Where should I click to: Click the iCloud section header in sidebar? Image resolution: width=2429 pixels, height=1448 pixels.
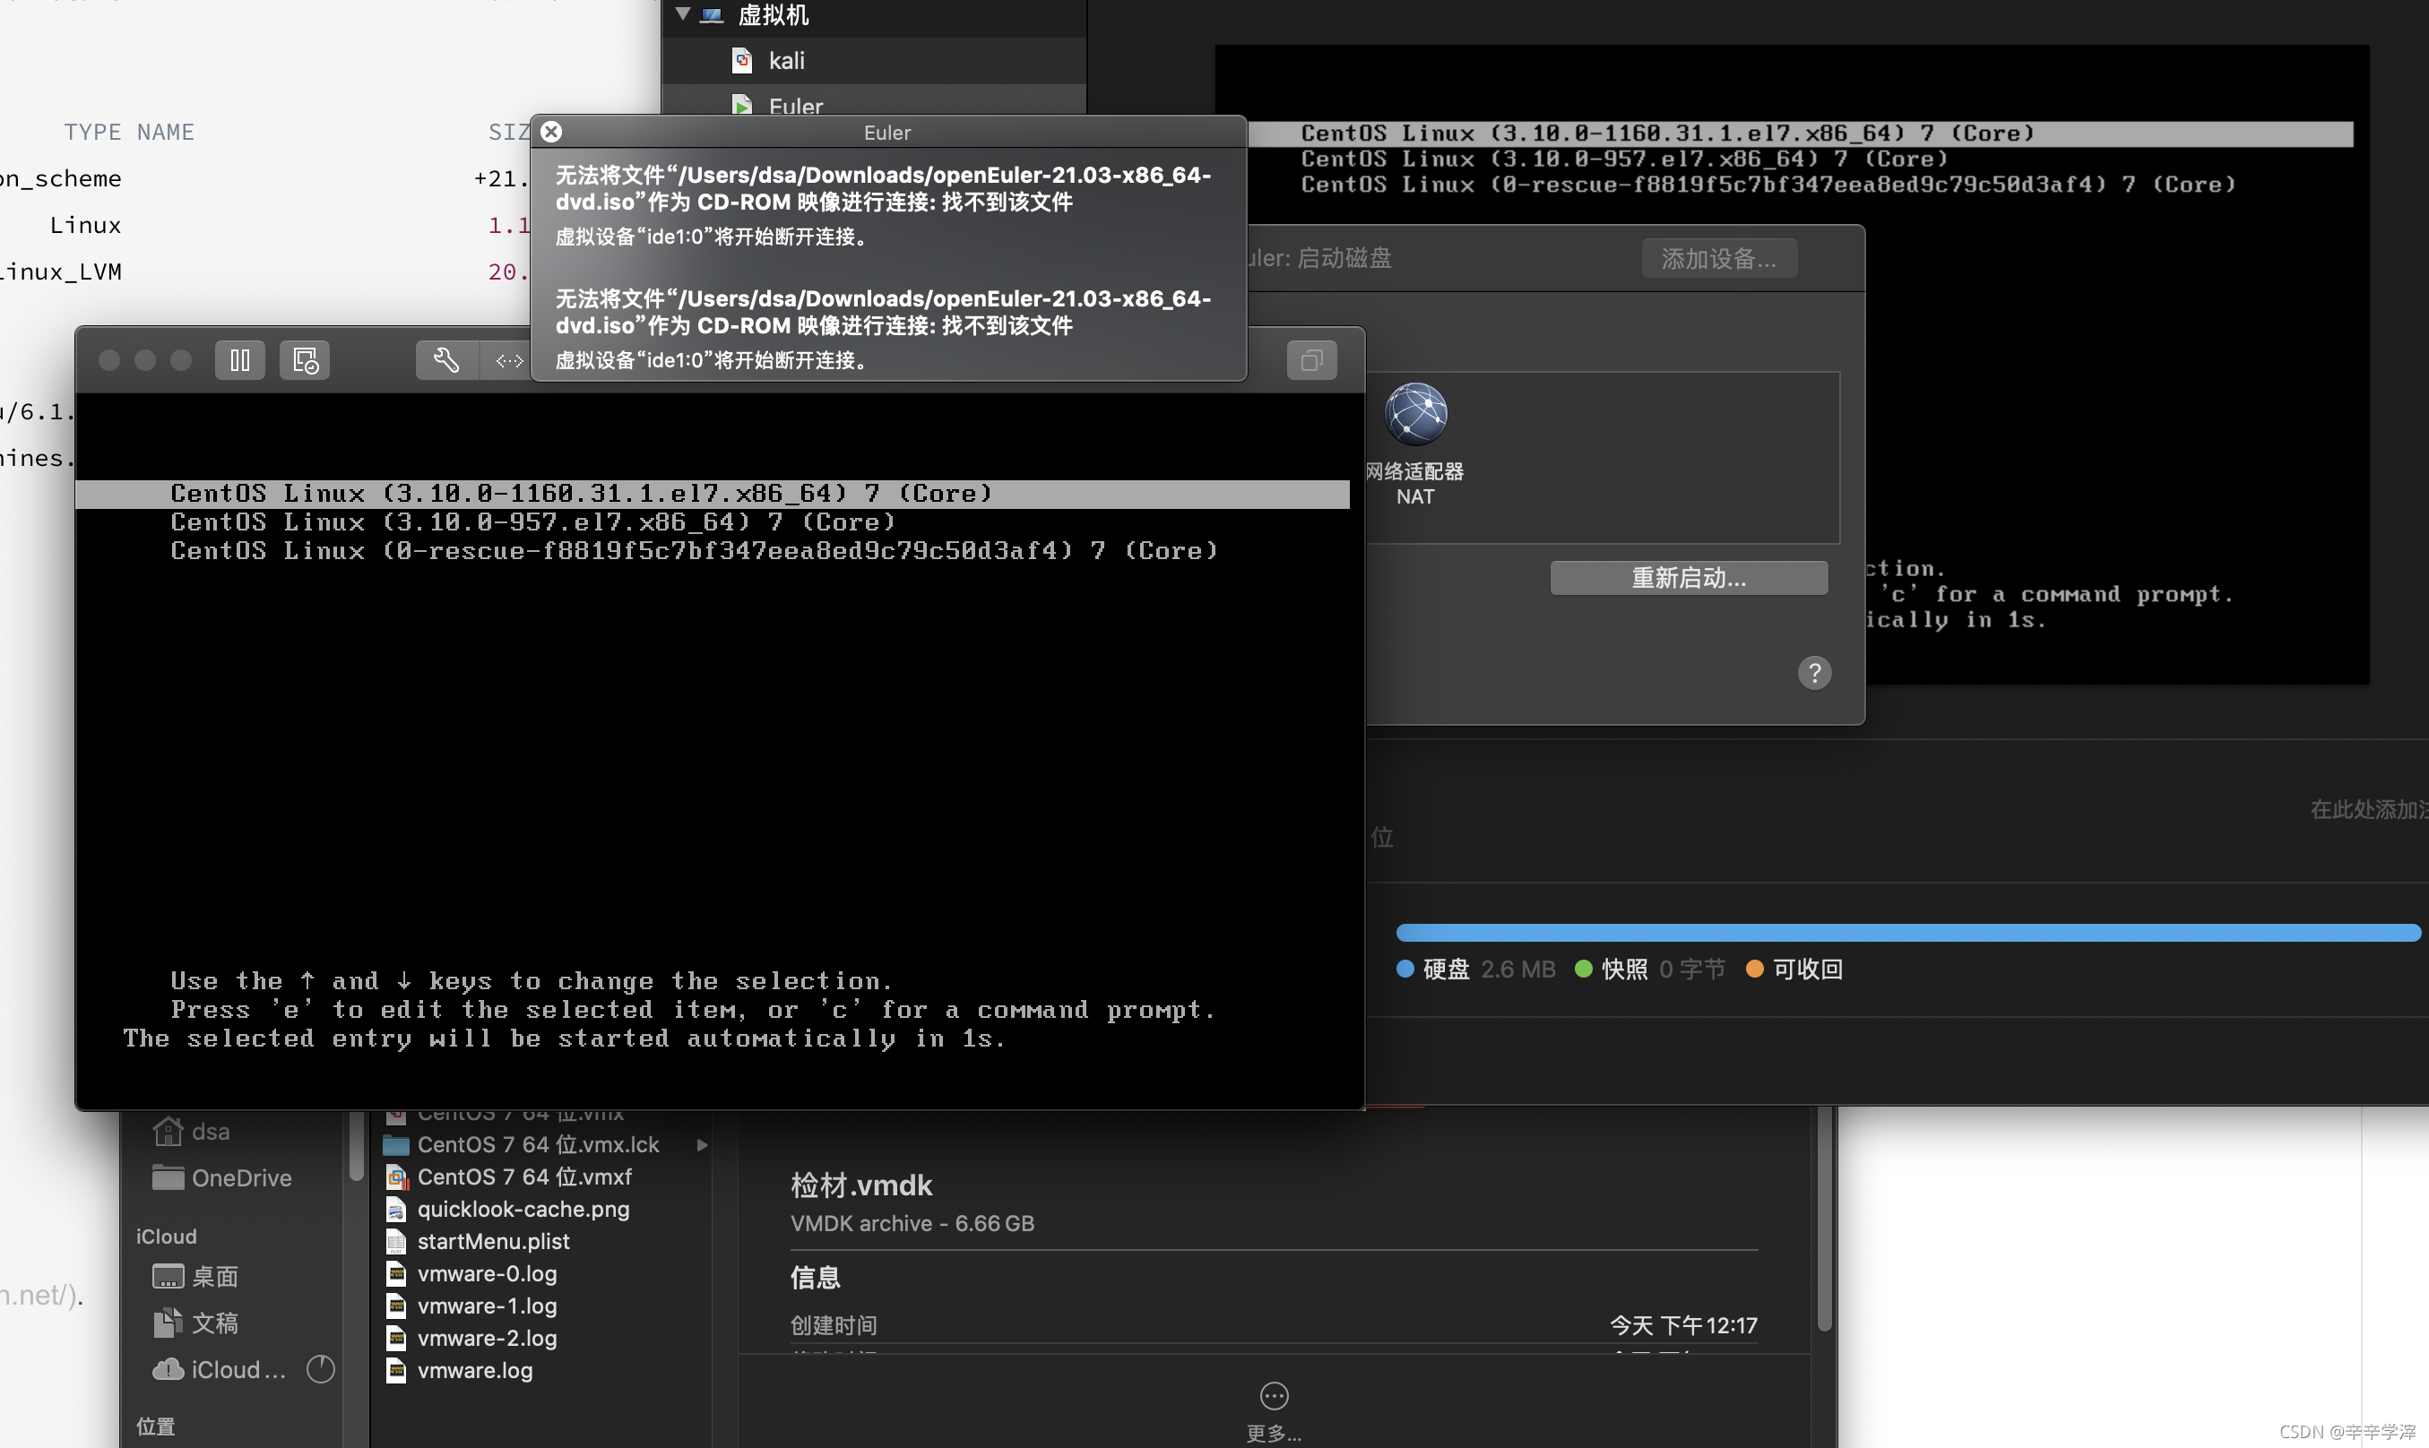point(166,1237)
